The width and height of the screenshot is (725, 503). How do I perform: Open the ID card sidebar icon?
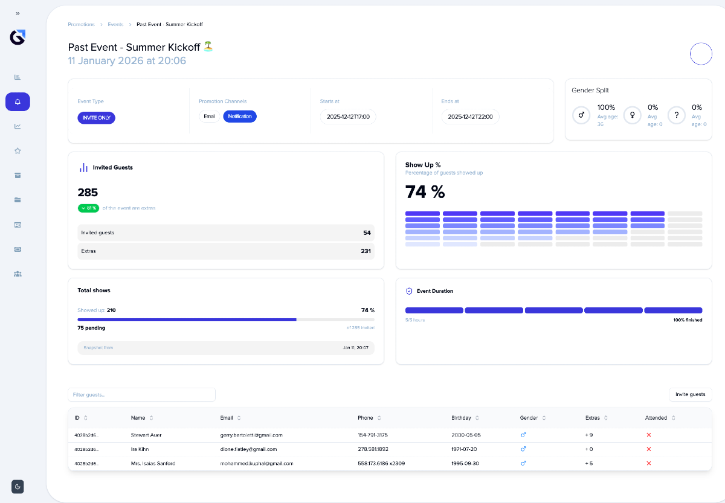[18, 225]
